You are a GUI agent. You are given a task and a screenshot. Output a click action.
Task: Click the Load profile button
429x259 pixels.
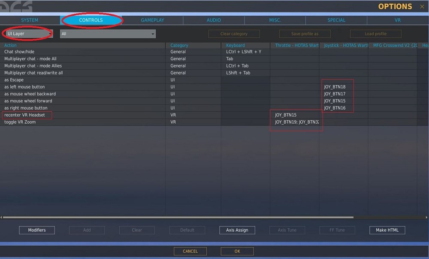376,34
